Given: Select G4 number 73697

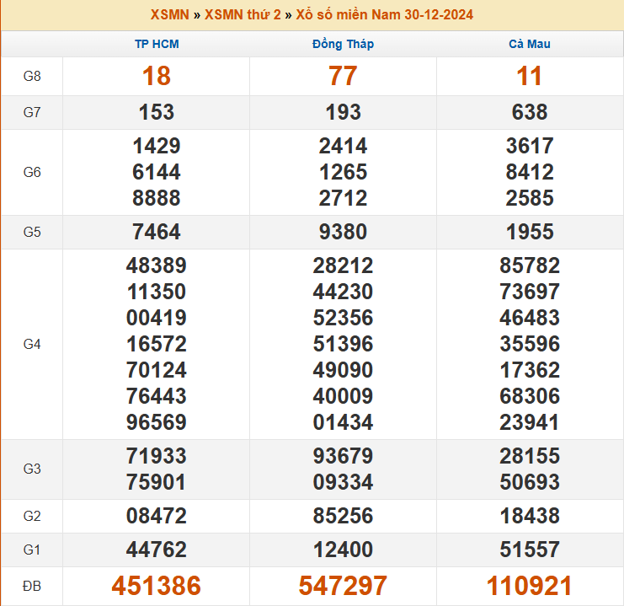Looking at the screenshot, I should [530, 292].
